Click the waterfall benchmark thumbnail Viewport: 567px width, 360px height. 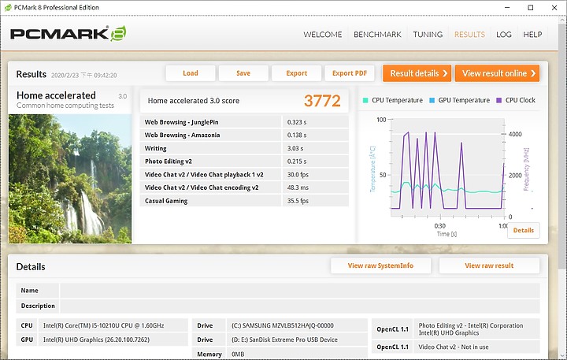pyautogui.click(x=70, y=179)
